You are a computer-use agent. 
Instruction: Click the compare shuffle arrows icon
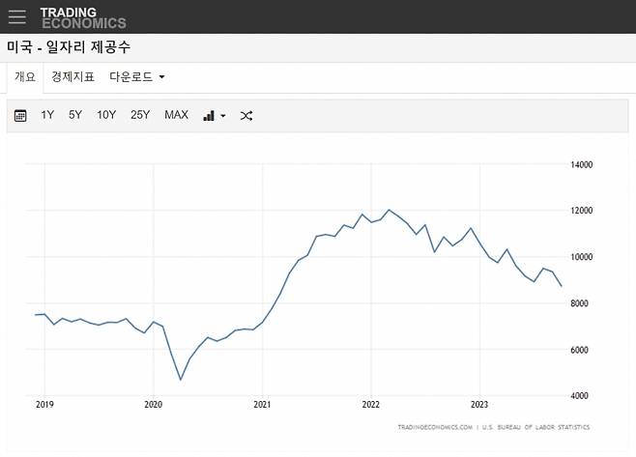(246, 116)
